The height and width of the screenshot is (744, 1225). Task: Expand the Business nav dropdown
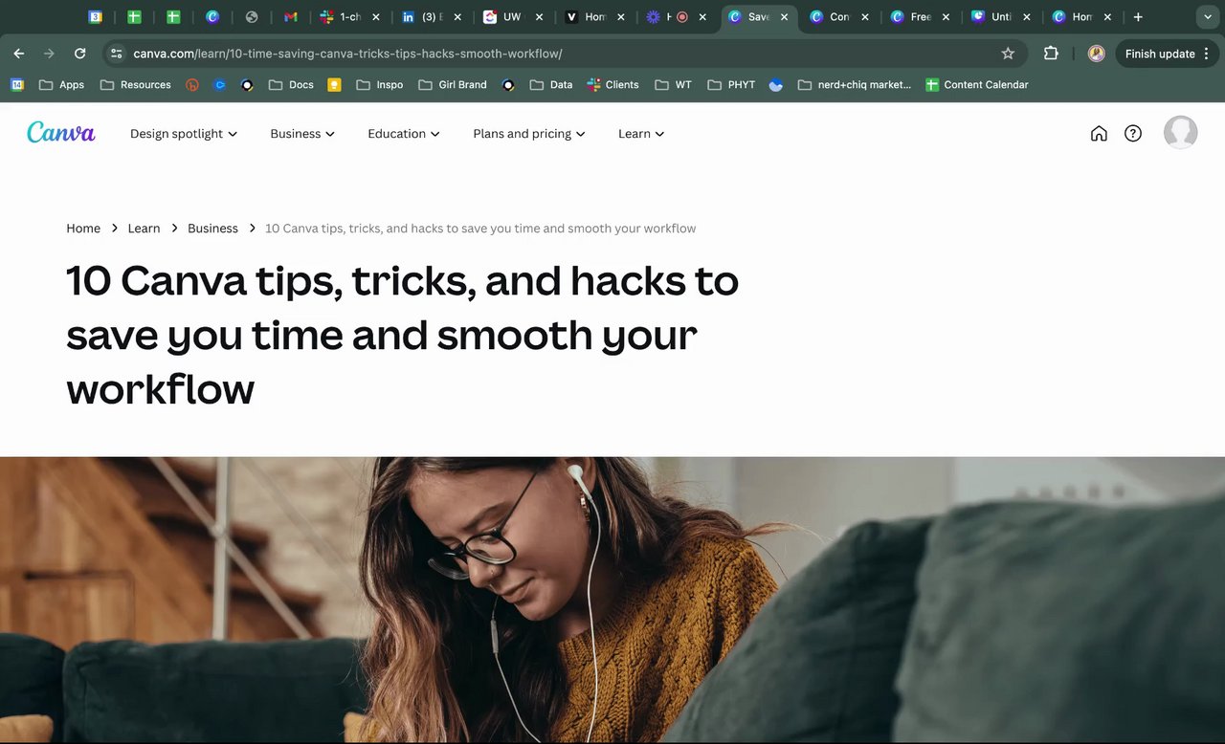coord(302,134)
